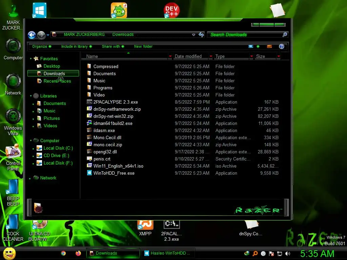Select the Compressed folder icon

pos(89,66)
